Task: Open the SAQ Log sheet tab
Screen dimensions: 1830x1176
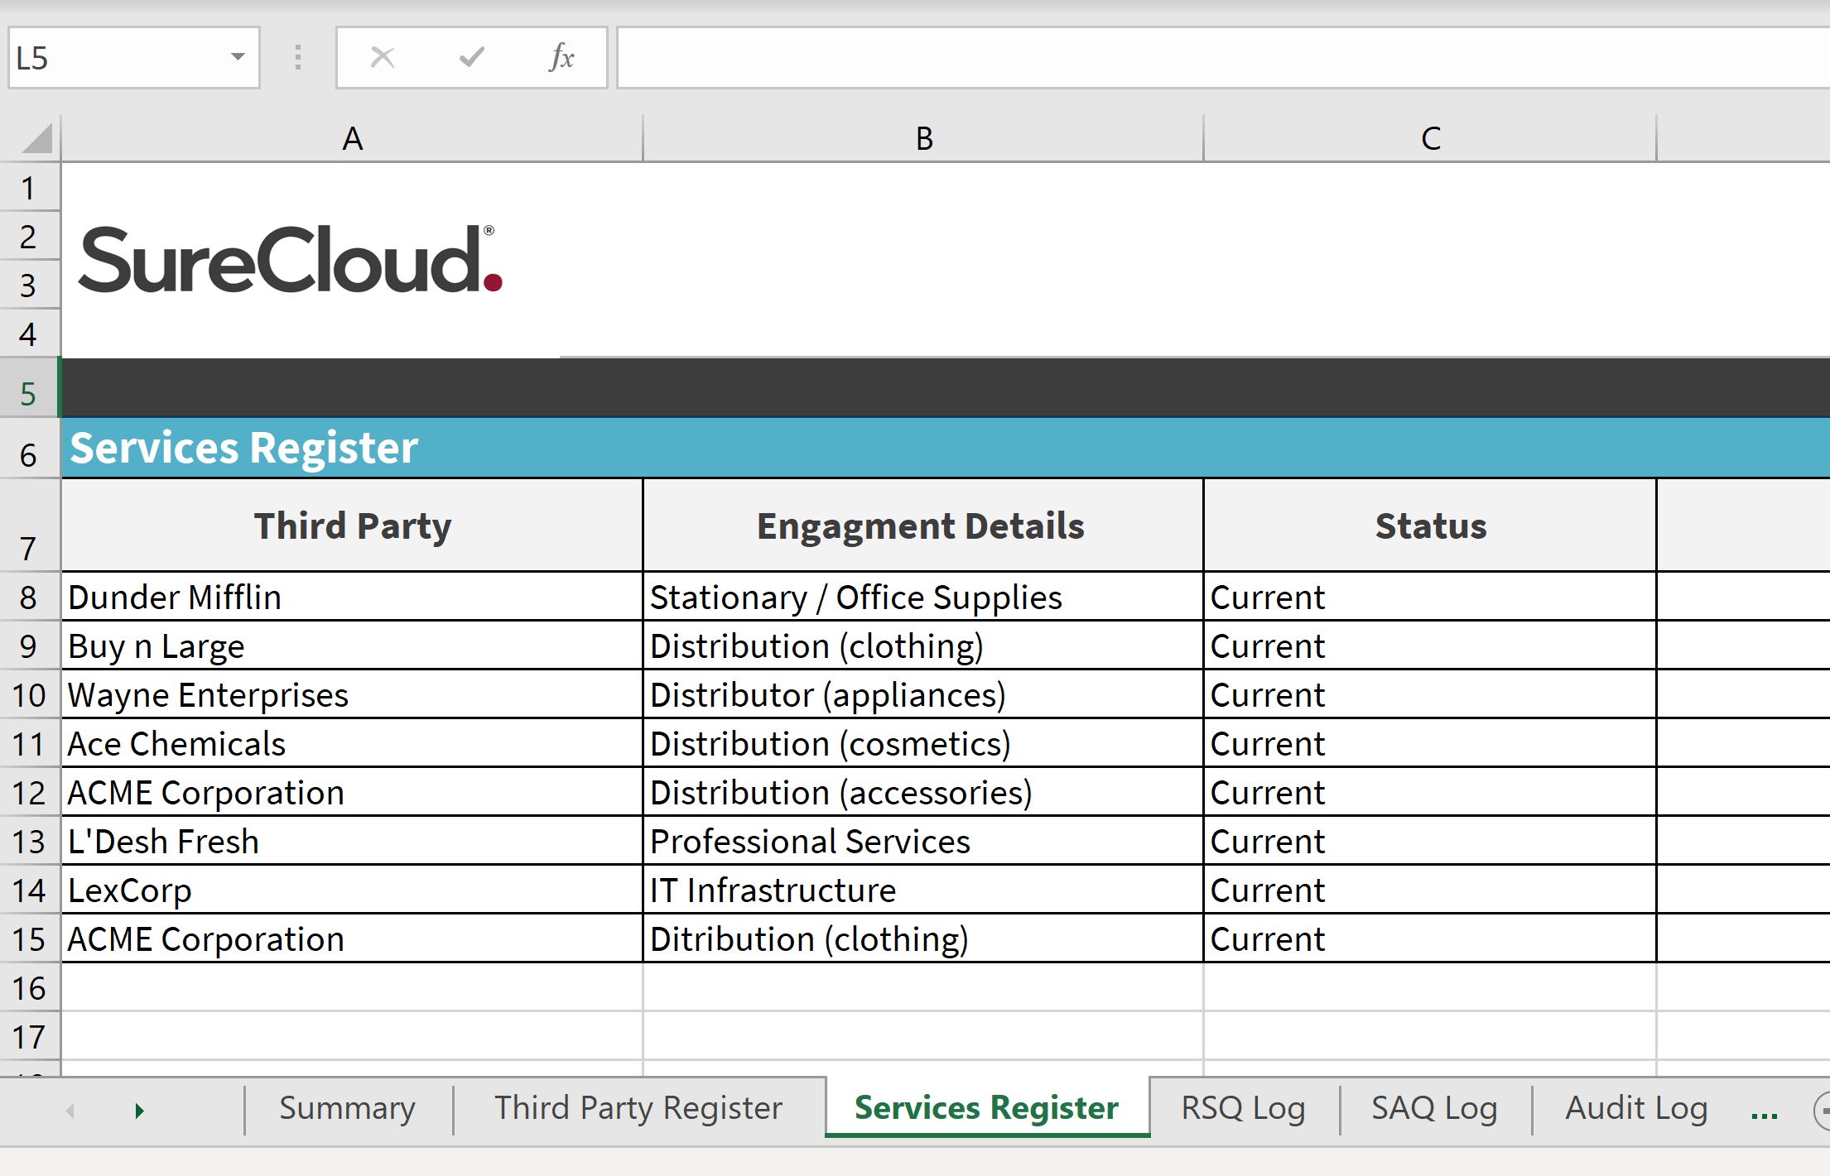Action: coord(1434,1108)
